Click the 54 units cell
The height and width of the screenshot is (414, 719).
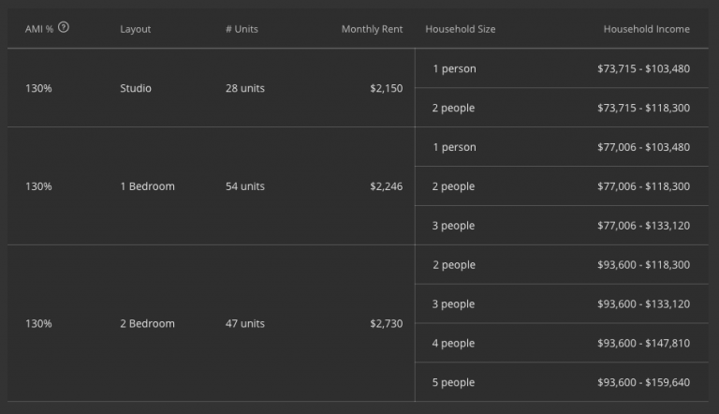tap(244, 186)
